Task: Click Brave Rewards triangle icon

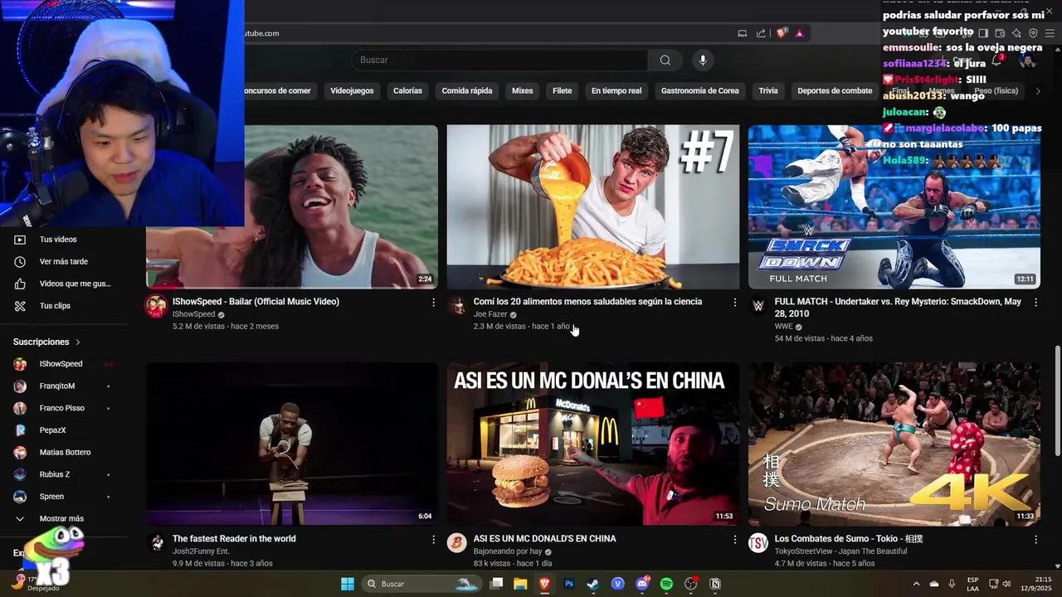Action: [x=800, y=33]
